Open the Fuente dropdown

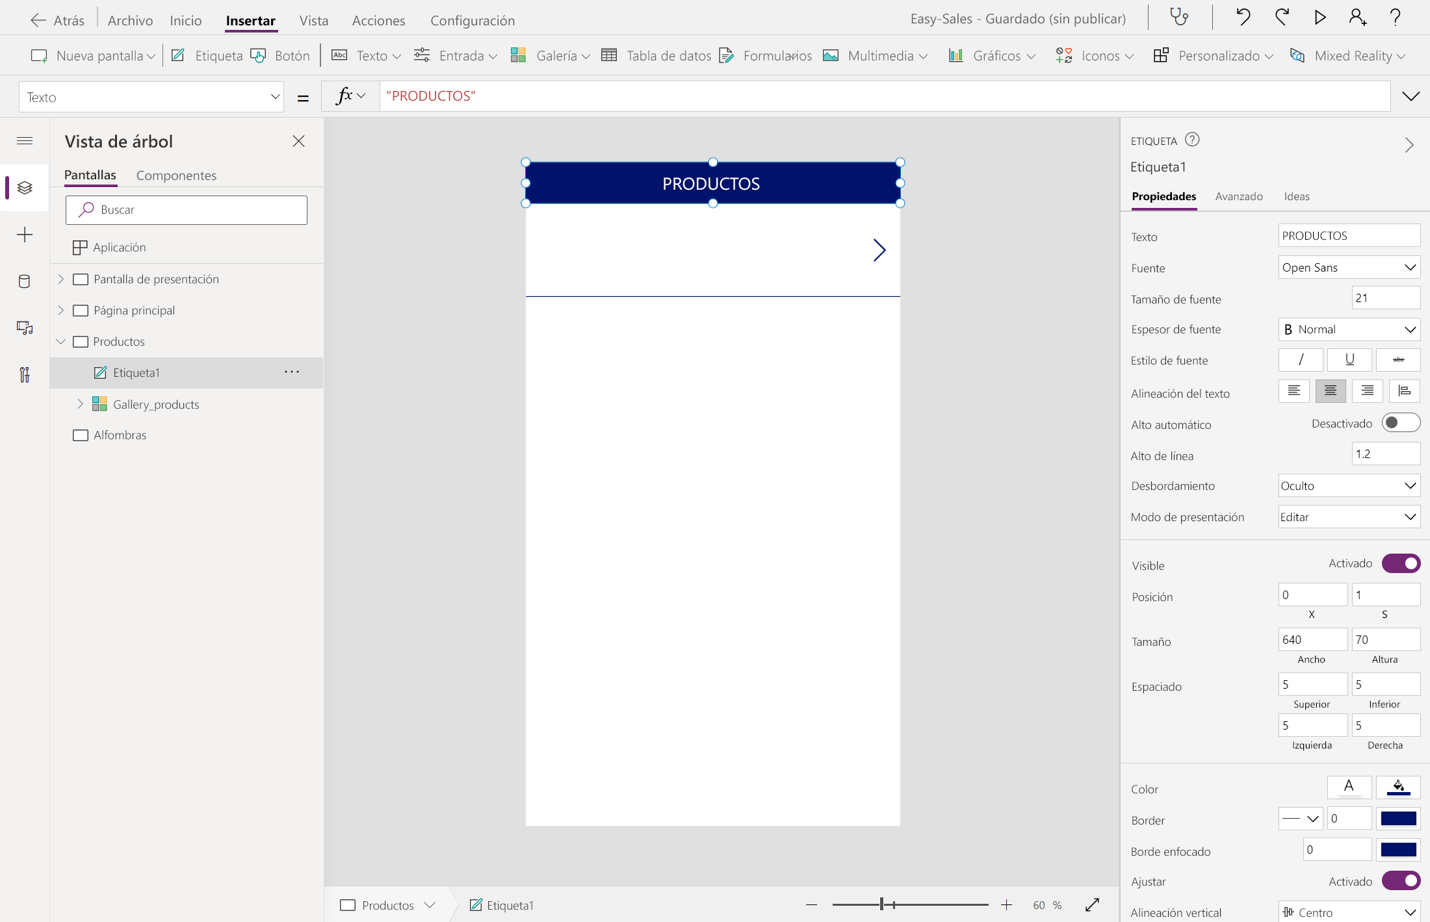pyautogui.click(x=1348, y=267)
